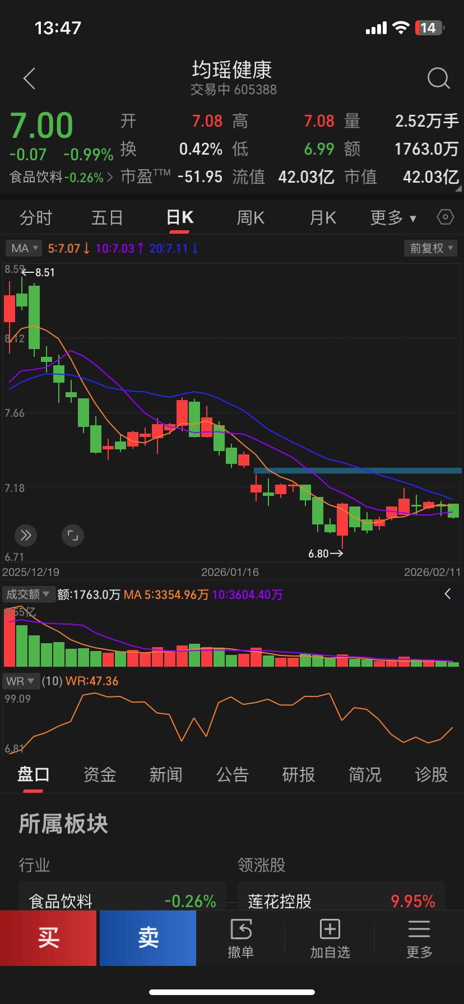Tap stock name 均瑶健康 title
Screen dimensions: 464x1004
coord(232,70)
